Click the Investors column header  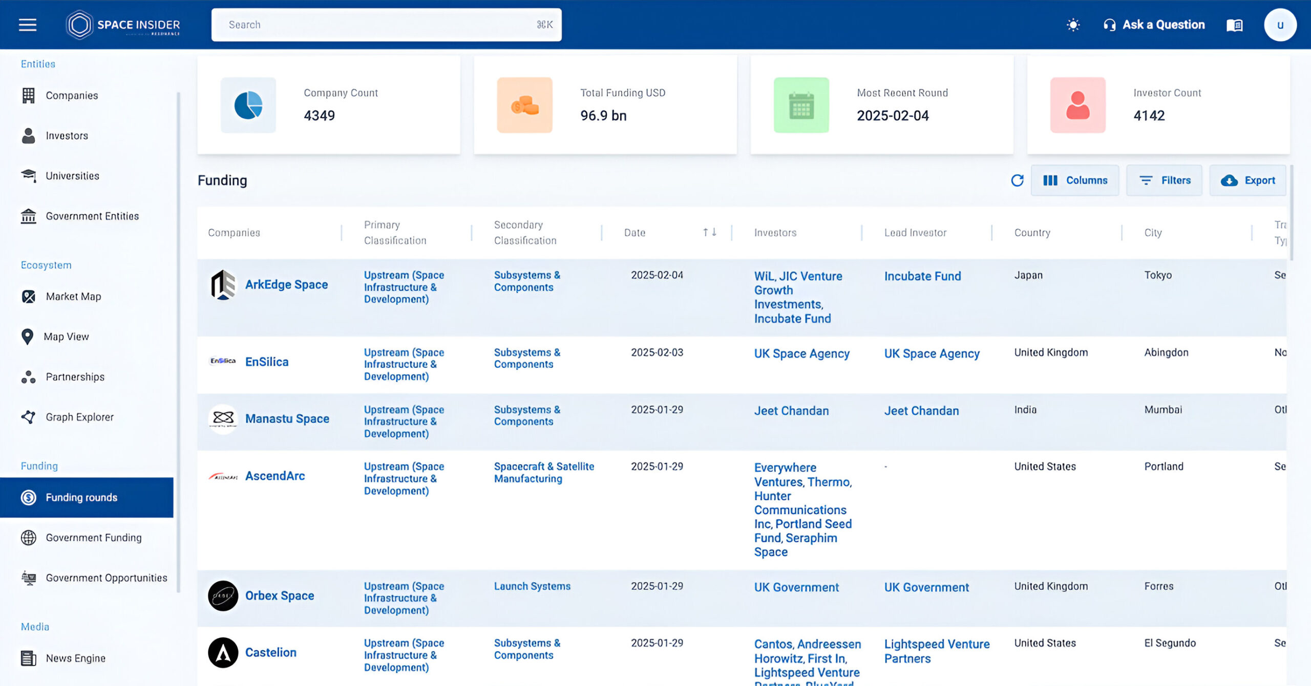775,233
